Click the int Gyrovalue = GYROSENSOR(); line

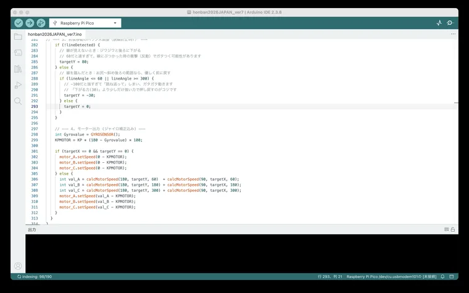pos(88,134)
